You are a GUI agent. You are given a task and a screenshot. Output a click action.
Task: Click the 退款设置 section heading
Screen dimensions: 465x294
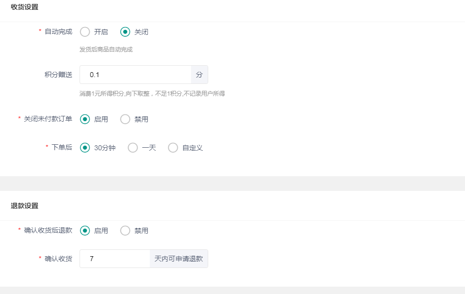click(25, 206)
